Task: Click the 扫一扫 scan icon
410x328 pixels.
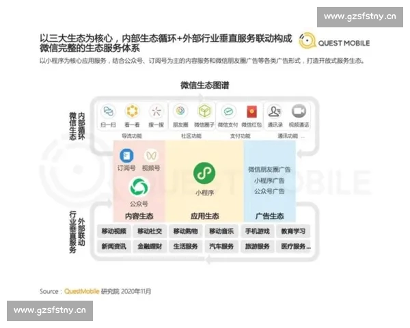Action: coord(108,111)
